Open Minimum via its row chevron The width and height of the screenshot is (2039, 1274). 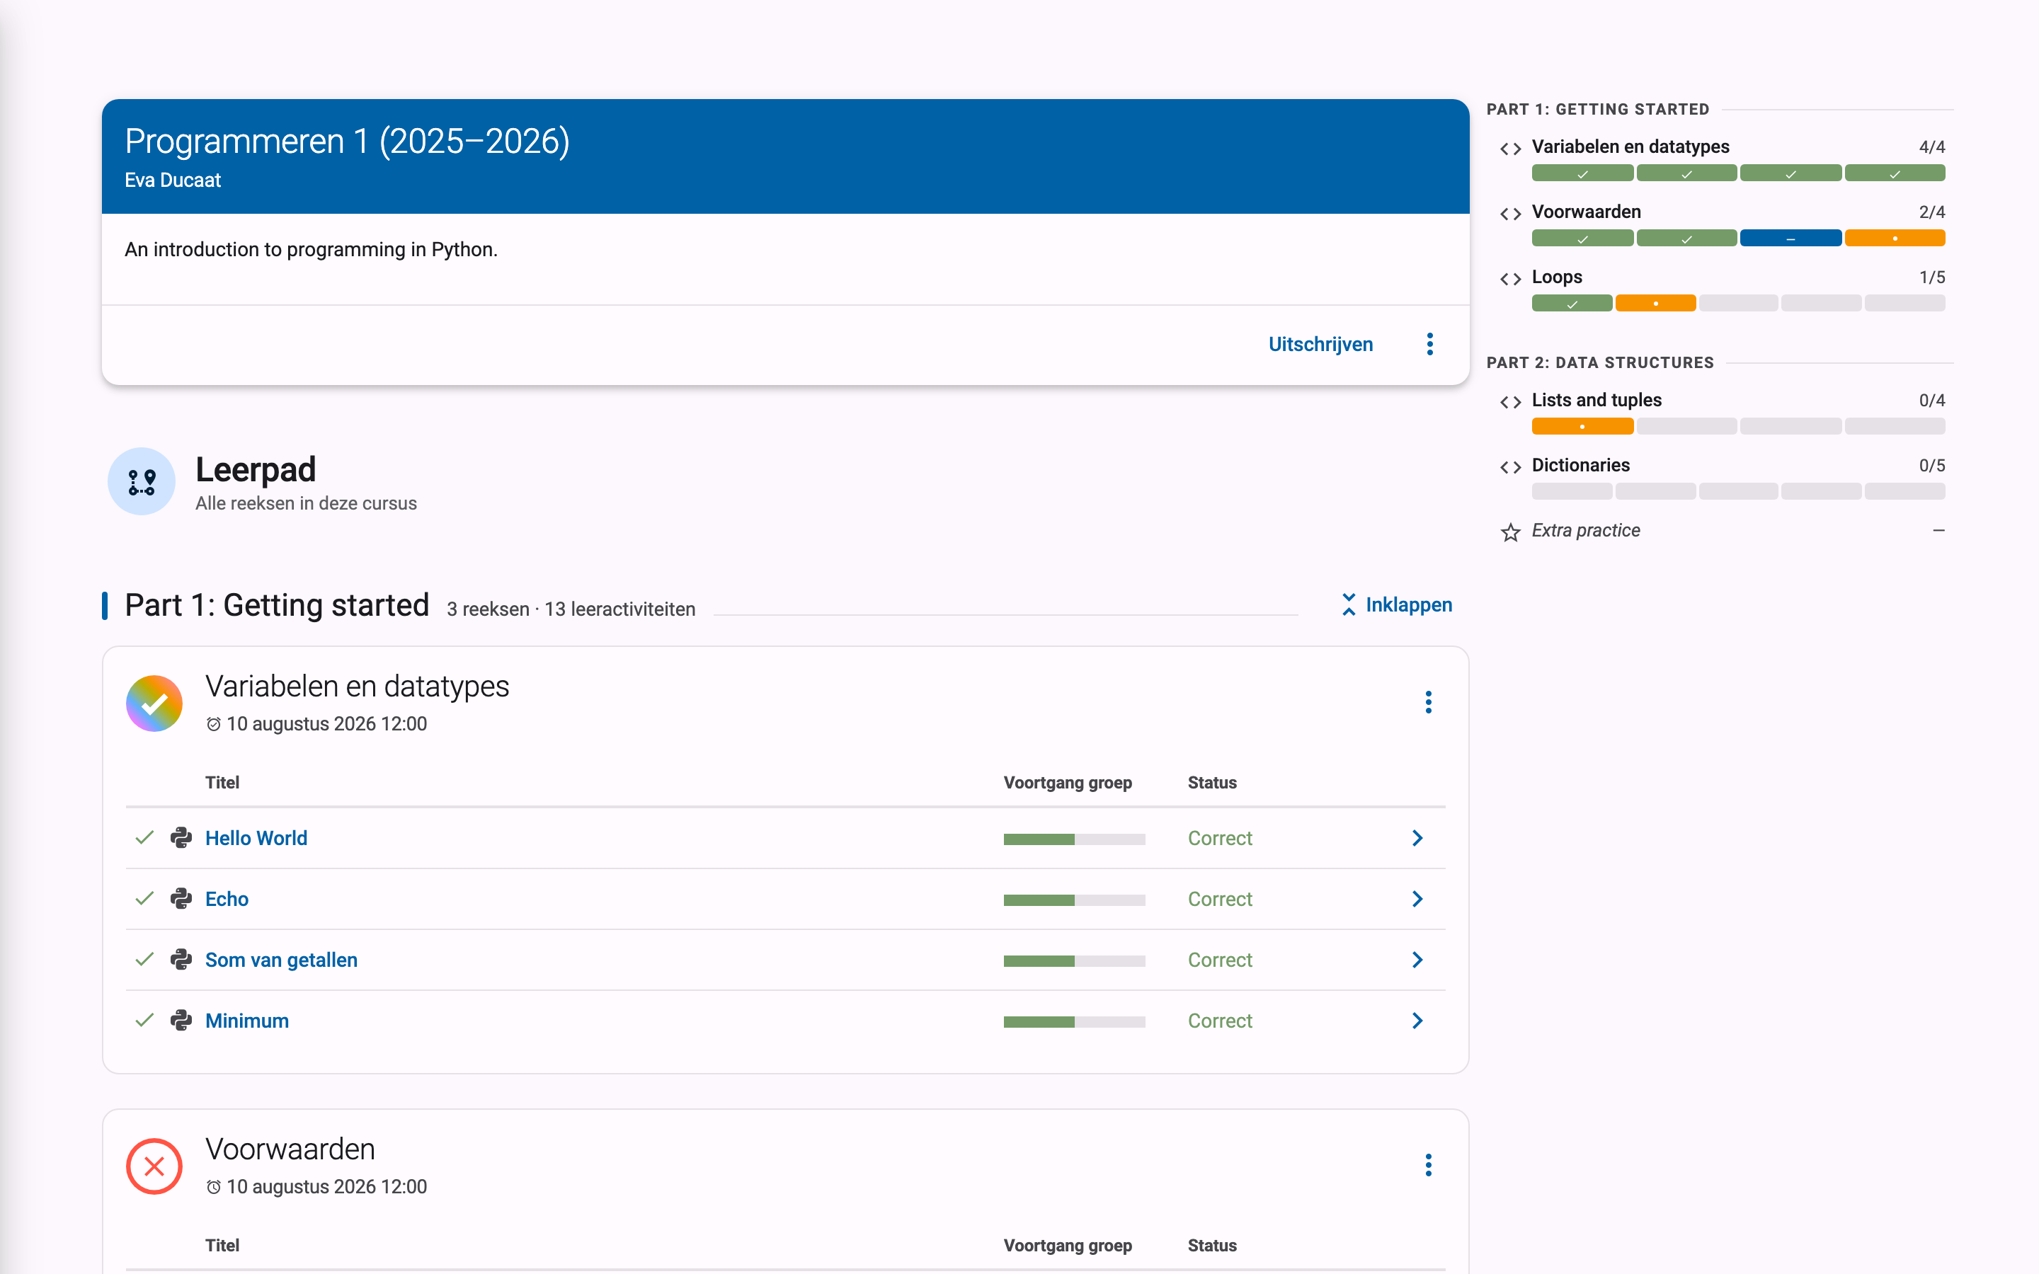pos(1417,1019)
